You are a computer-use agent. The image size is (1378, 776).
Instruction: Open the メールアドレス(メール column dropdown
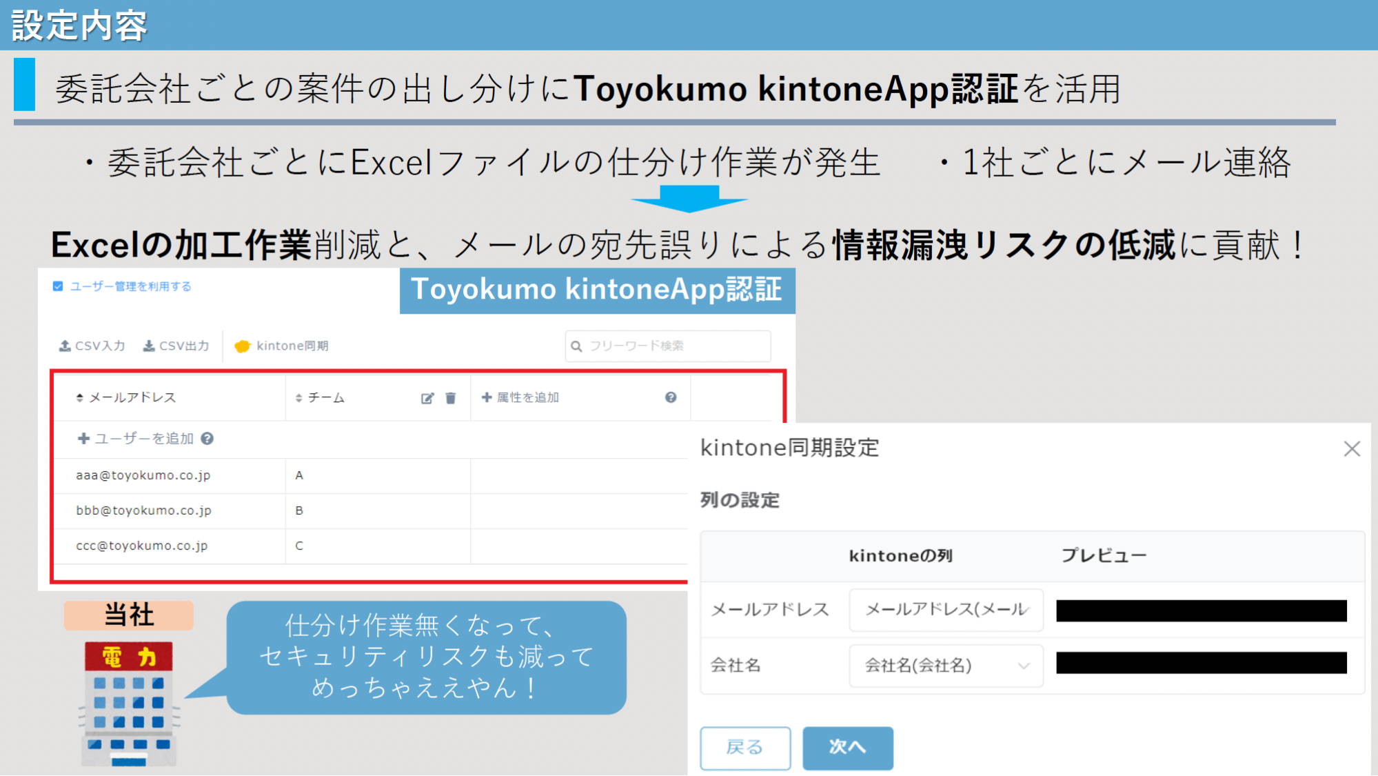(x=946, y=610)
